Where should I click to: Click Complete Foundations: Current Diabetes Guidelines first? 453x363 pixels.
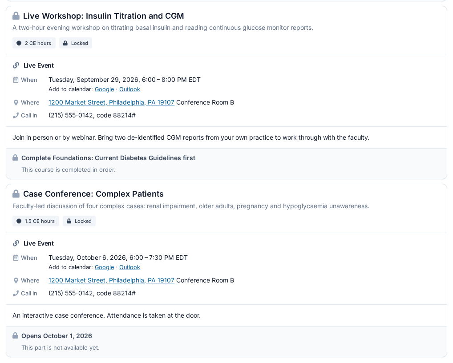pos(108,158)
